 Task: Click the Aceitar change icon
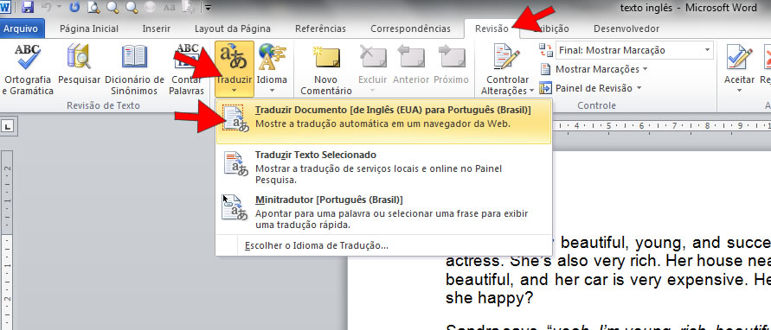point(739,57)
